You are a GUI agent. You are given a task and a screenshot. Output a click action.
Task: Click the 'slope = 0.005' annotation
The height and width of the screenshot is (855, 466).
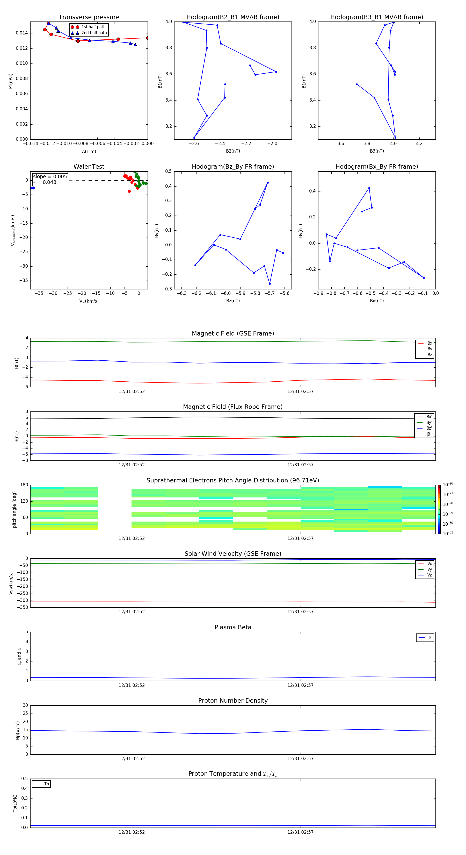(x=50, y=177)
